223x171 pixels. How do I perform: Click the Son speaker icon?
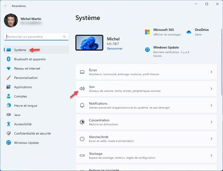[x=82, y=89]
